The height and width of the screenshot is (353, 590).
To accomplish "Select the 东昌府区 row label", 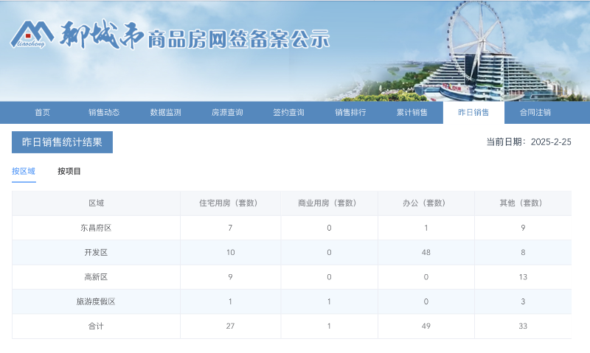I will 96,228.
